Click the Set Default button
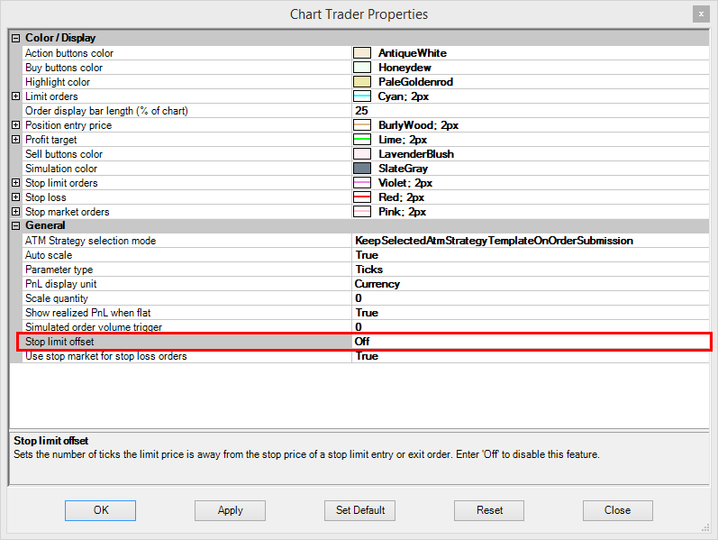This screenshot has width=718, height=540. pos(360,510)
